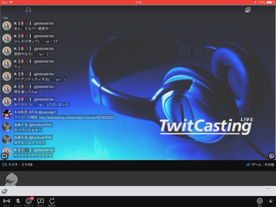The height and width of the screenshot is (207, 276).
Task: Start broadcast with the ライブ icon
Action: [x=6, y=202]
